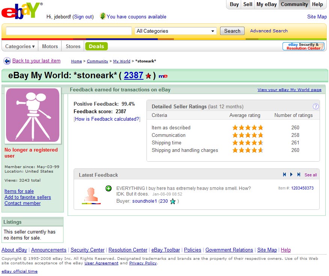Click the Search button
The image size is (329, 276).
coord(232,31)
